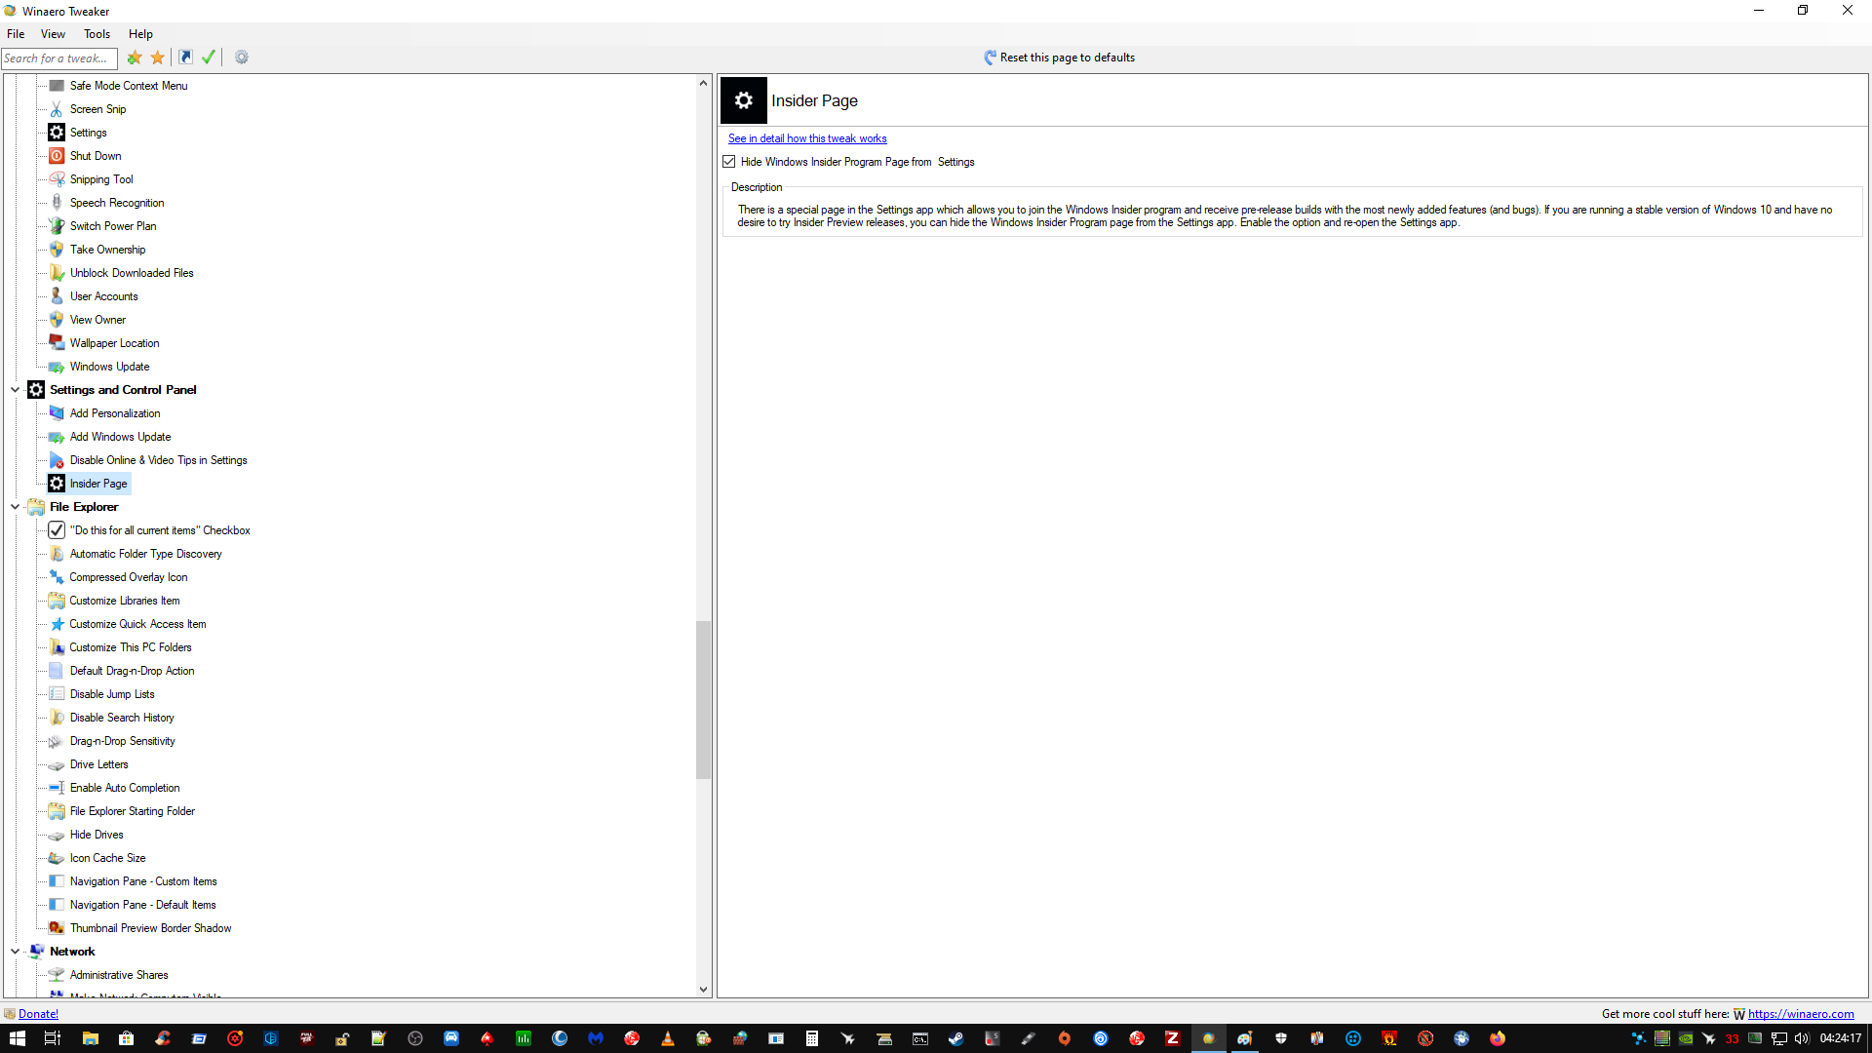Open the View menu
The image size is (1872, 1053).
point(53,34)
